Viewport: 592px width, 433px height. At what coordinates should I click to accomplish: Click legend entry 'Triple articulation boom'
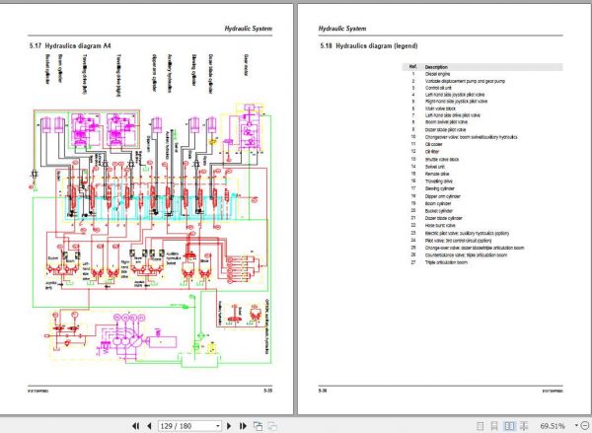pyautogui.click(x=446, y=262)
